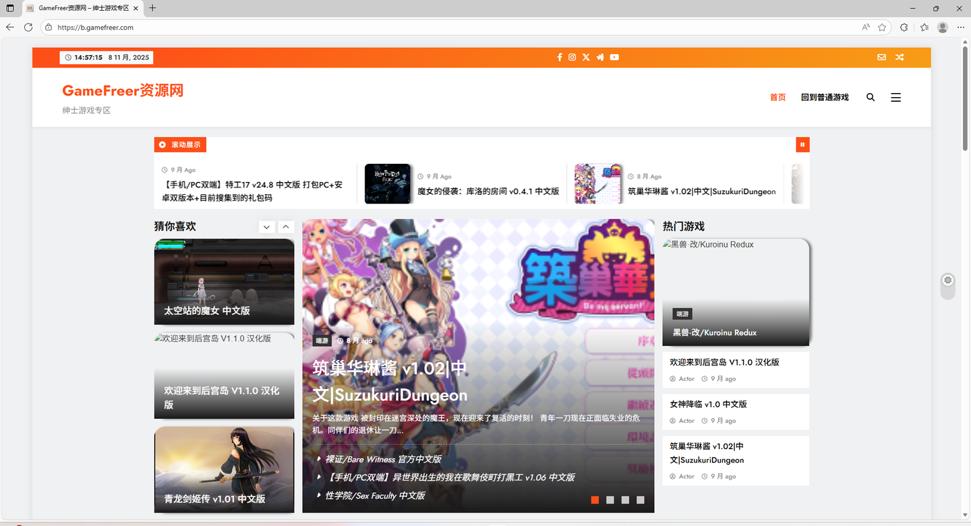Select the first carousel dot
This screenshot has height=526, width=971.
(595, 500)
